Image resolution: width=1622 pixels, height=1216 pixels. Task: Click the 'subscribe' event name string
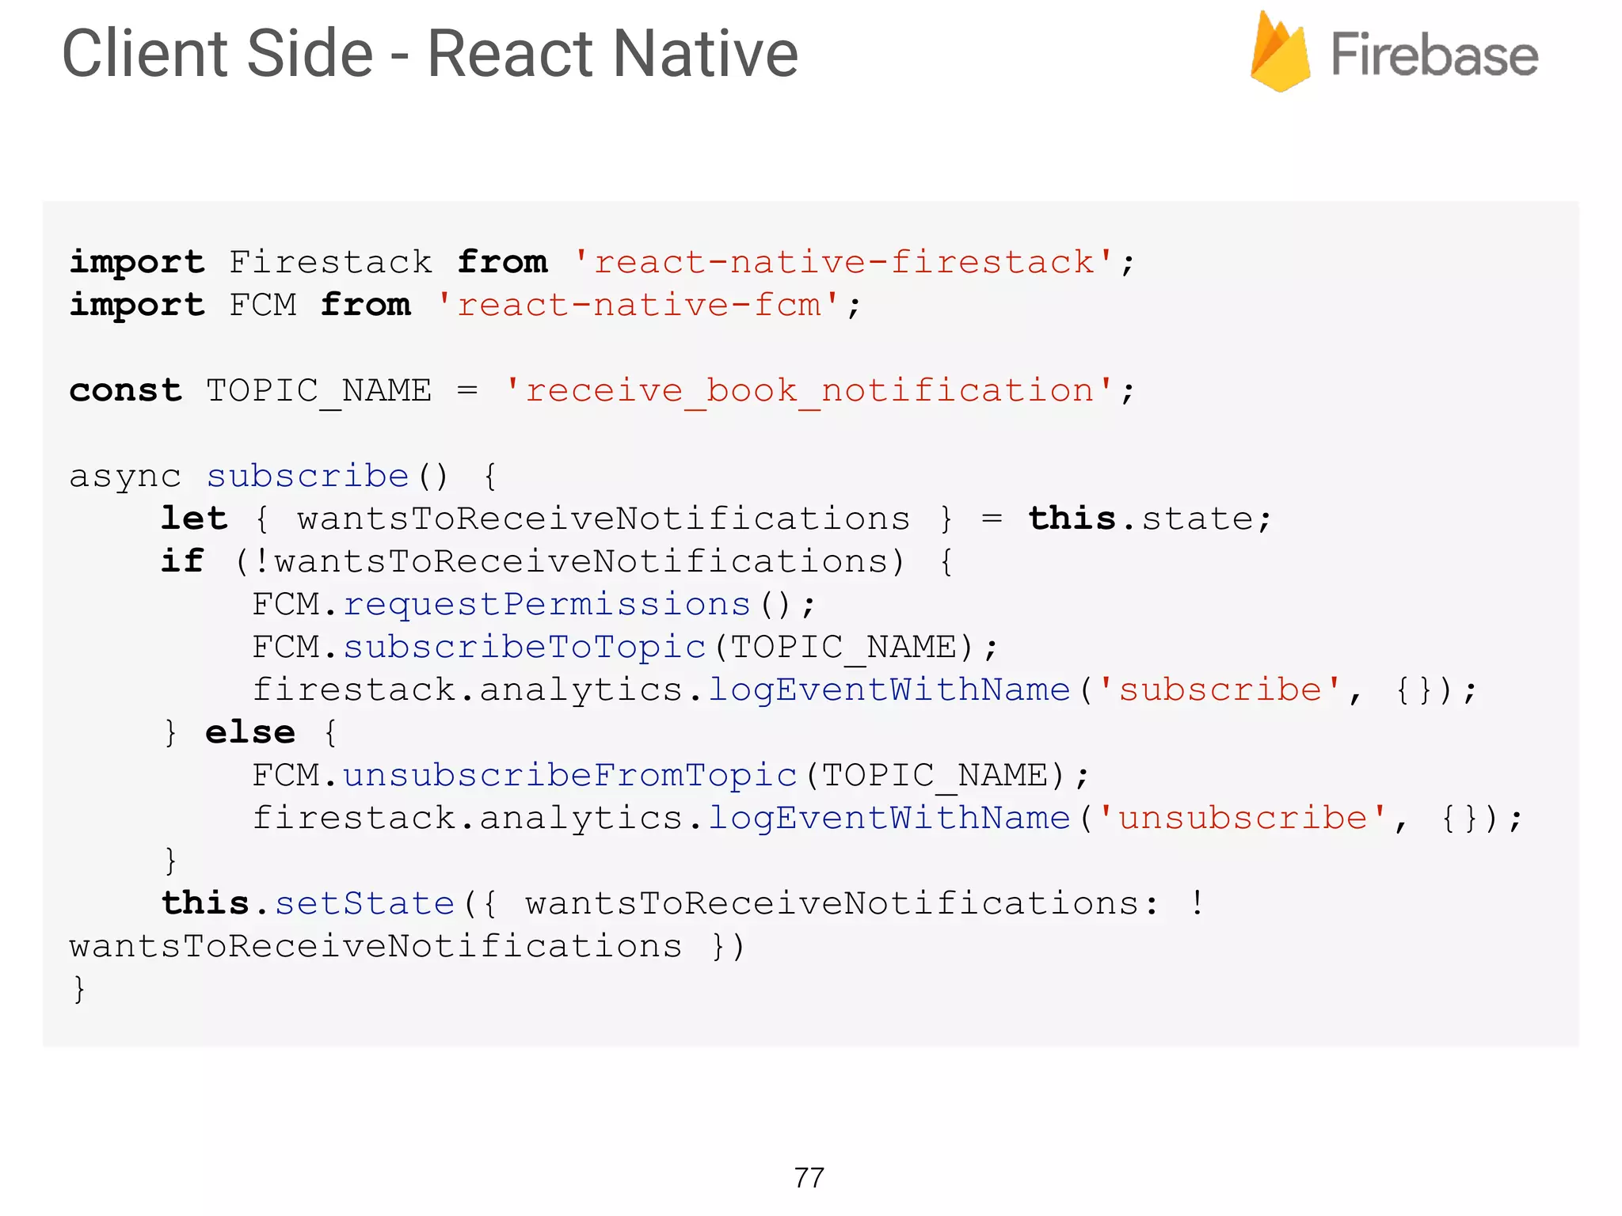tap(1220, 690)
